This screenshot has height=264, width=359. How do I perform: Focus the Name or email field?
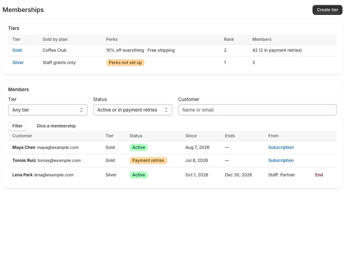tap(257, 110)
